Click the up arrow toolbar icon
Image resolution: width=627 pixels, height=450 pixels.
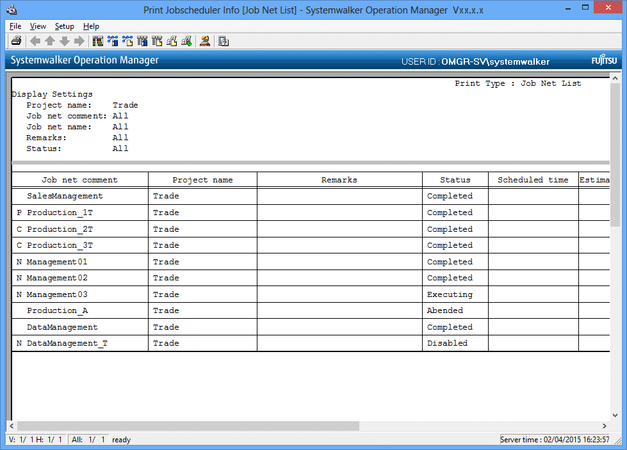coord(50,42)
